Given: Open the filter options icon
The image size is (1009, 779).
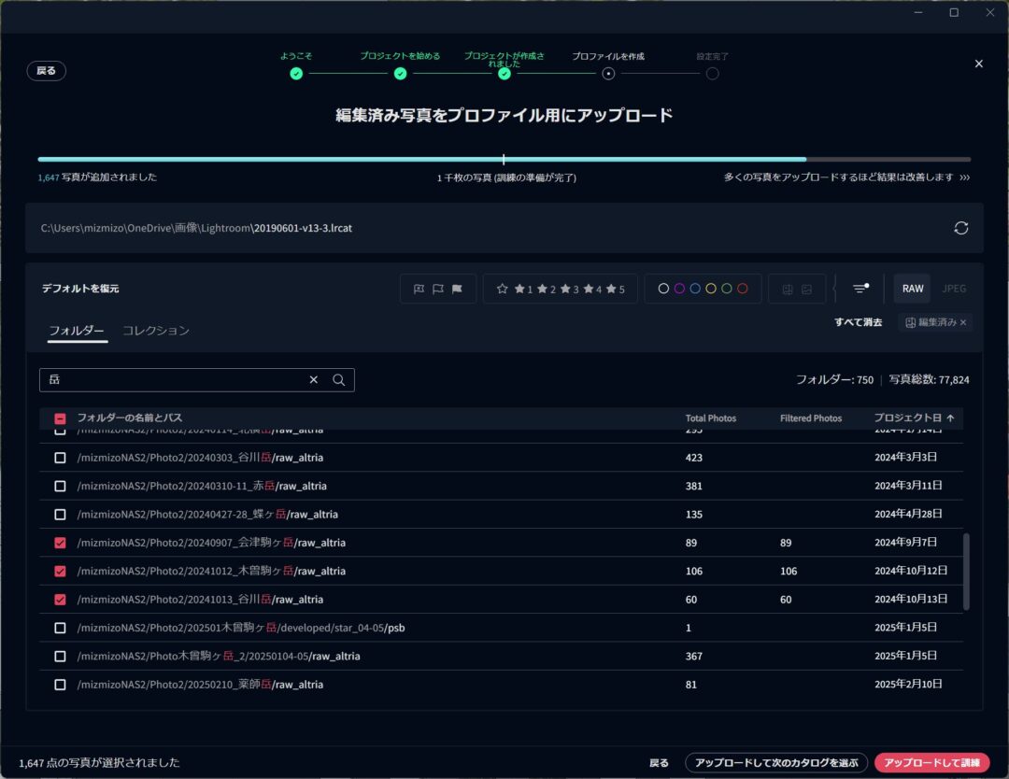Looking at the screenshot, I should [x=860, y=289].
